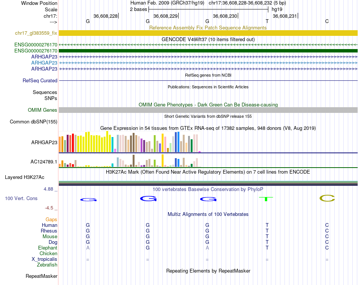
Task: Click the yellow fix patch alignment bar
Action: pyautogui.click(x=208, y=33)
